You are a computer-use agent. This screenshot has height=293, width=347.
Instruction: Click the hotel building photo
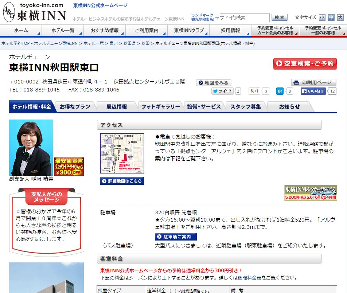[x=47, y=278]
